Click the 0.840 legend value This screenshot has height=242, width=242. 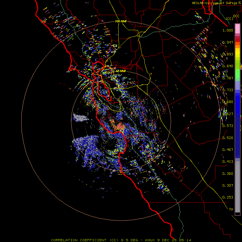point(228,66)
